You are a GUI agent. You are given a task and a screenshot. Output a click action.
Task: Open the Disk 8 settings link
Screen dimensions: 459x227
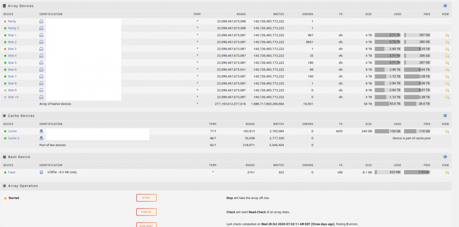point(12,84)
